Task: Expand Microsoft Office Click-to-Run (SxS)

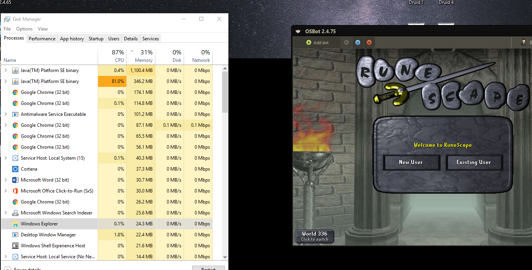Action: pyautogui.click(x=5, y=191)
